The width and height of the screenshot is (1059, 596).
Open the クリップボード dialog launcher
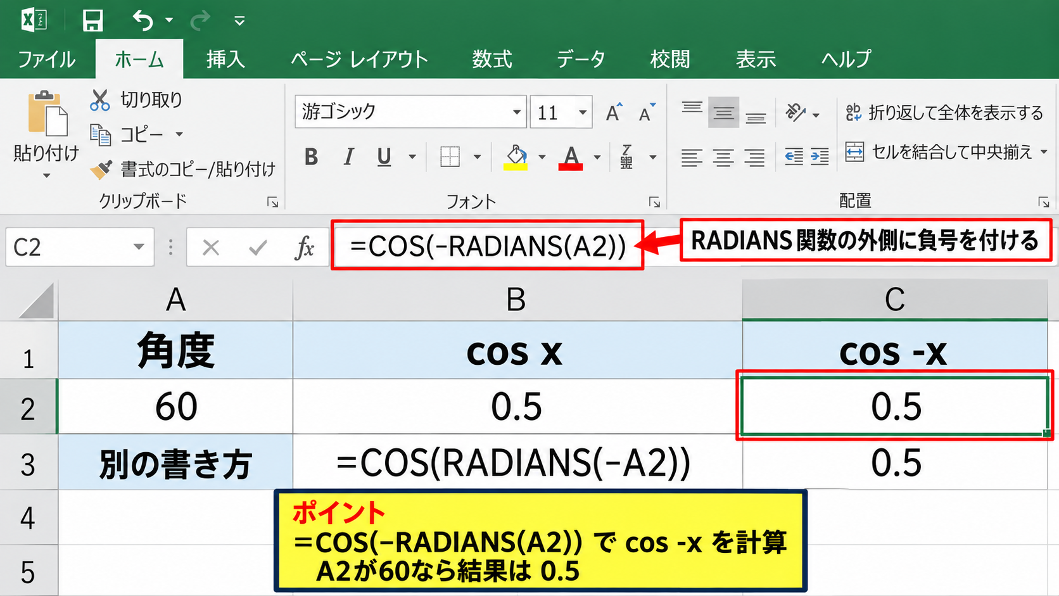click(x=273, y=202)
